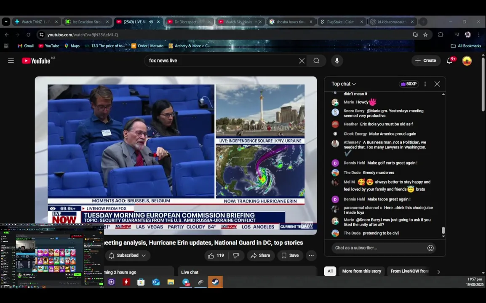Image resolution: width=486 pixels, height=303 pixels.
Task: Click the page vertical scrollbar
Action: 483,84
